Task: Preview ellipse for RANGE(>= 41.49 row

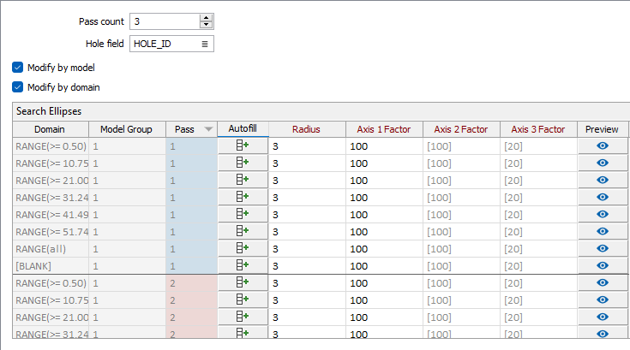Action: click(603, 214)
